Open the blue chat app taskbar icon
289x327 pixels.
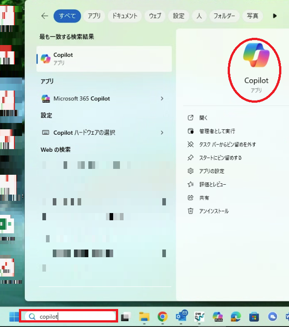click(x=272, y=317)
